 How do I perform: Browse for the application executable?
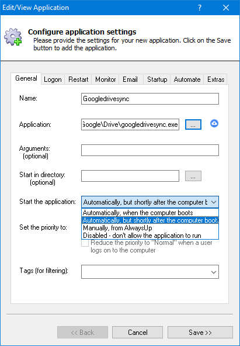193,124
